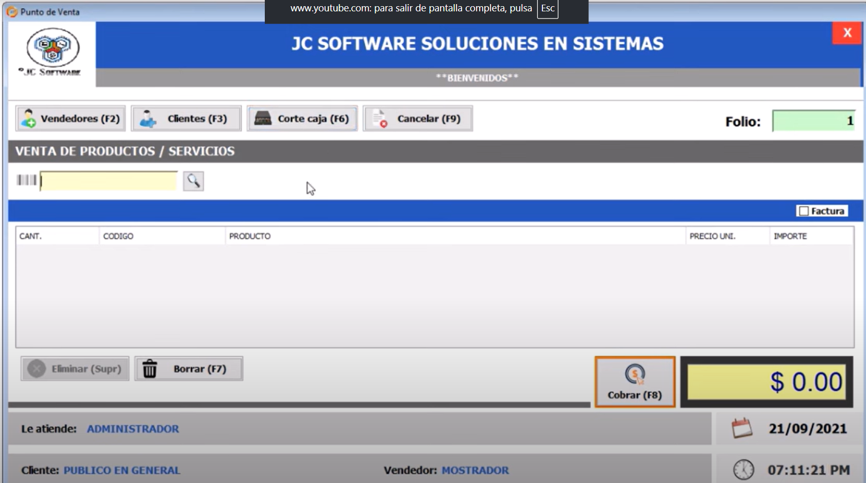
Task: Click the green Folio number field
Action: tap(813, 121)
